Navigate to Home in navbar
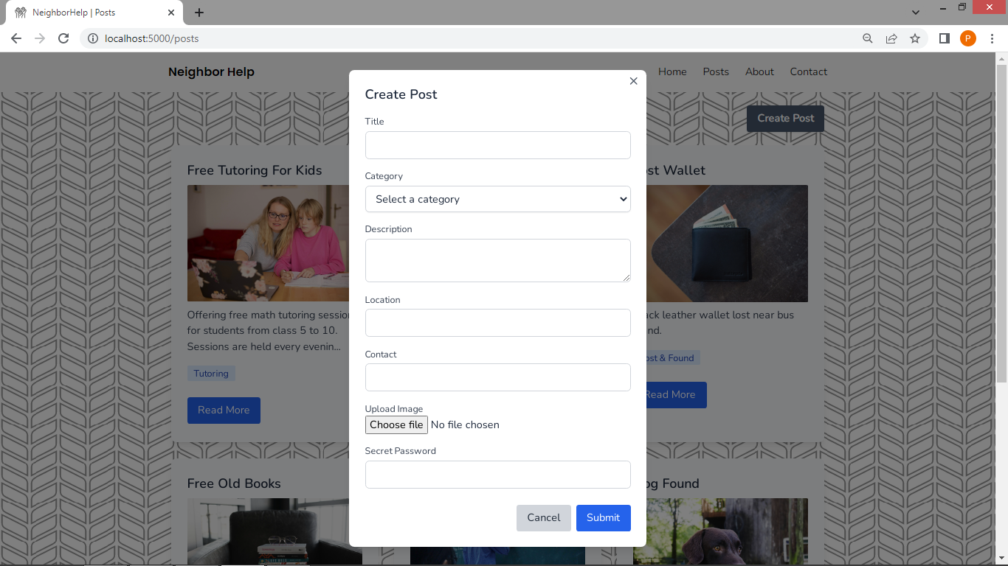Screen dimensions: 1008x566 point(672,71)
